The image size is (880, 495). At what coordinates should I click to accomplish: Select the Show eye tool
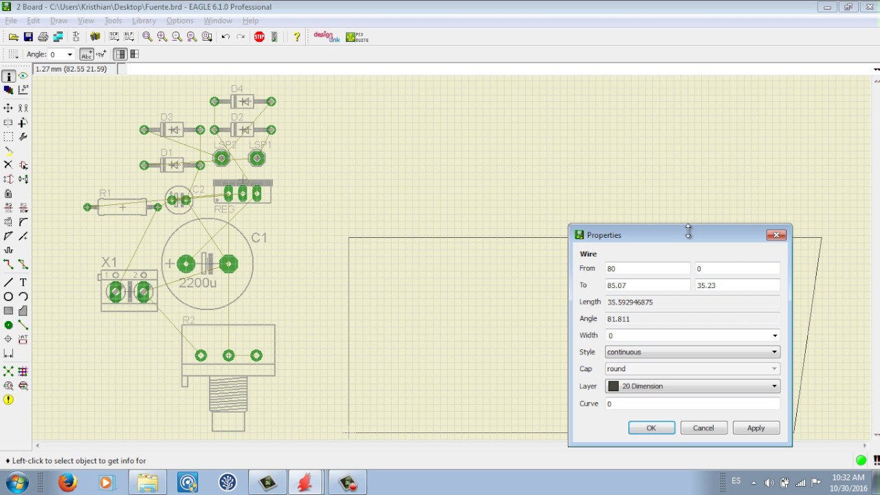pos(23,76)
